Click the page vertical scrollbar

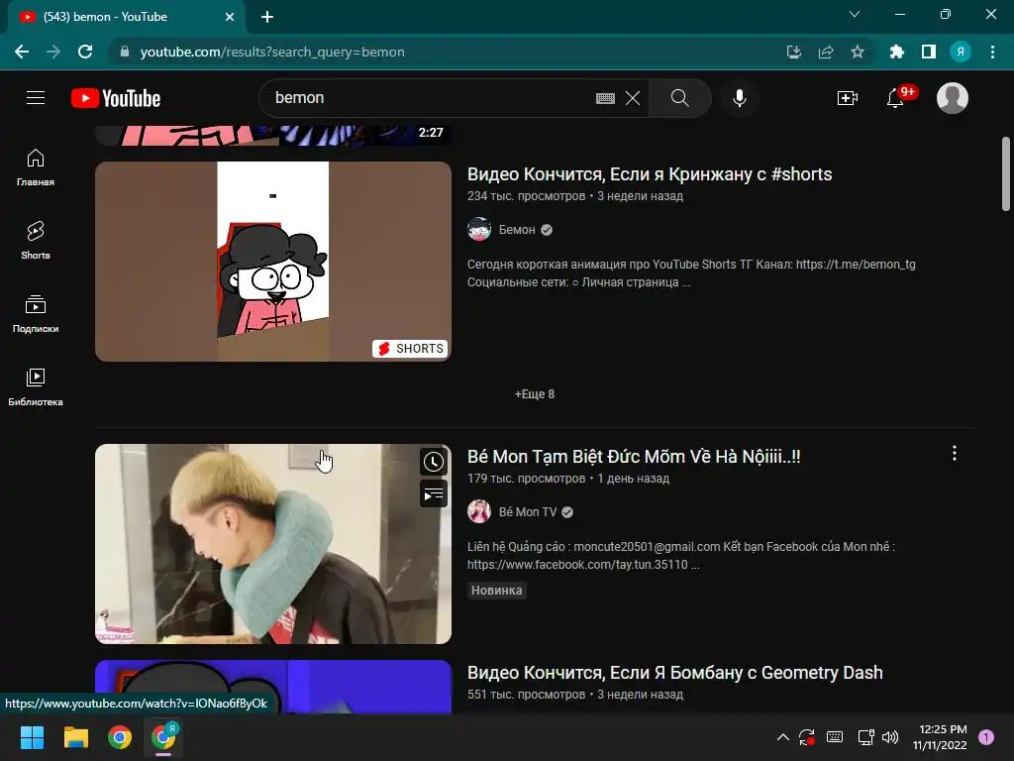click(1006, 173)
